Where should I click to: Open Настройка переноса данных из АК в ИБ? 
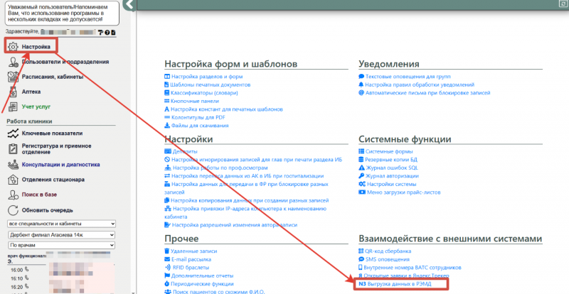[x=248, y=176]
